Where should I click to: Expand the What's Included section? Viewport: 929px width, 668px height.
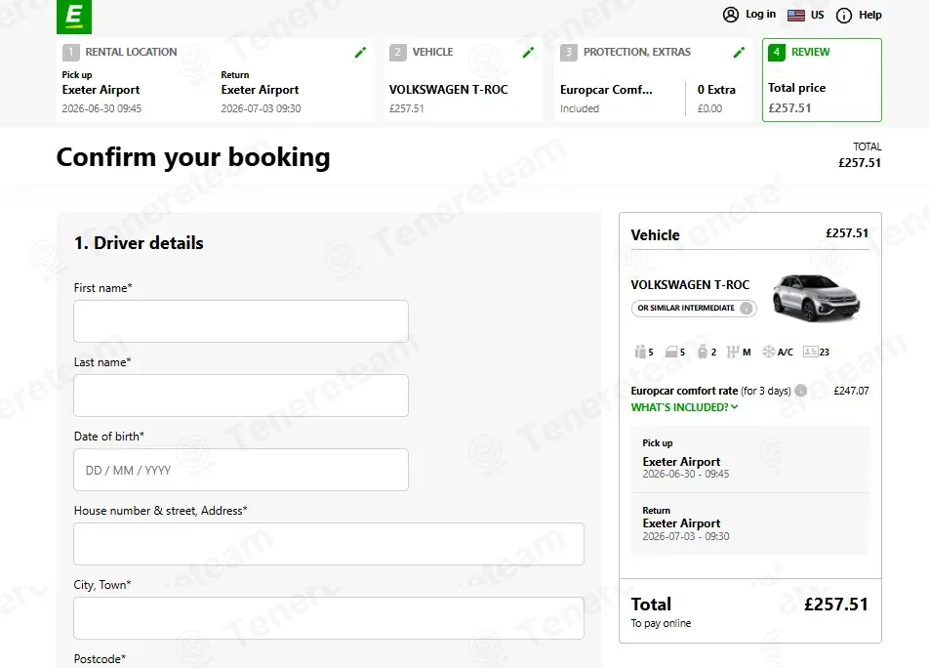684,407
